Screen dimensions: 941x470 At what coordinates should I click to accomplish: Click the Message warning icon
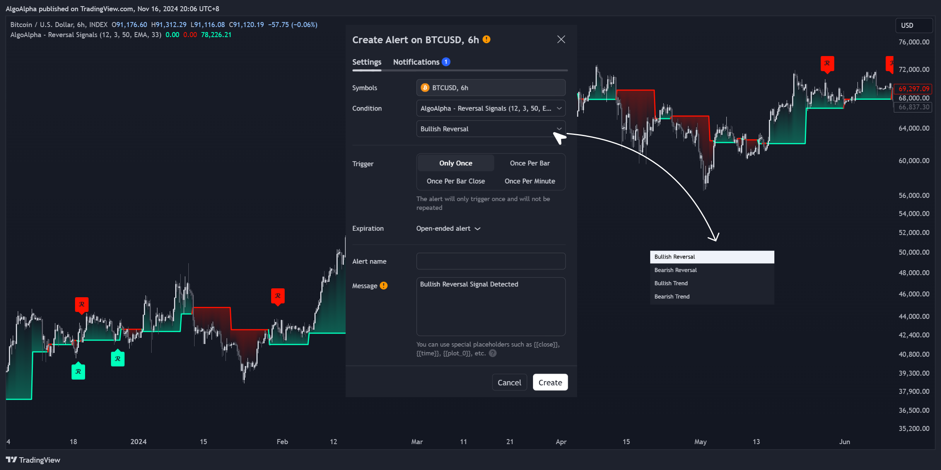(383, 286)
